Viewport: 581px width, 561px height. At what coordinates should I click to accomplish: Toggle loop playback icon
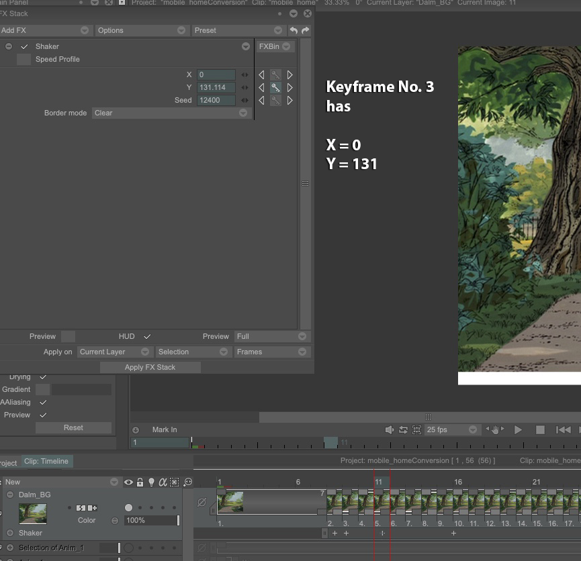(403, 429)
